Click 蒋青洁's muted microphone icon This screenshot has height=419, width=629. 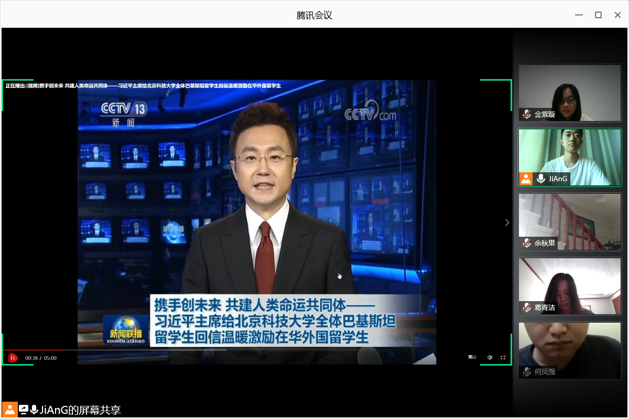click(527, 307)
